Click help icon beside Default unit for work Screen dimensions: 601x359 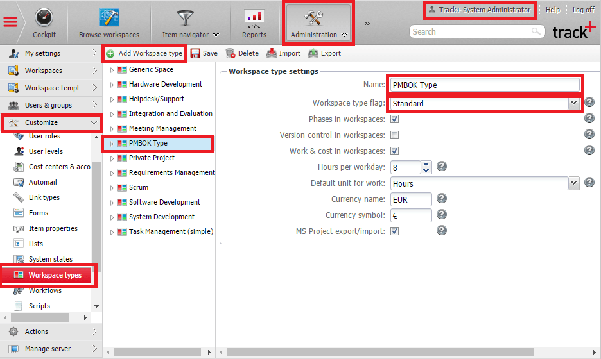tap(589, 183)
